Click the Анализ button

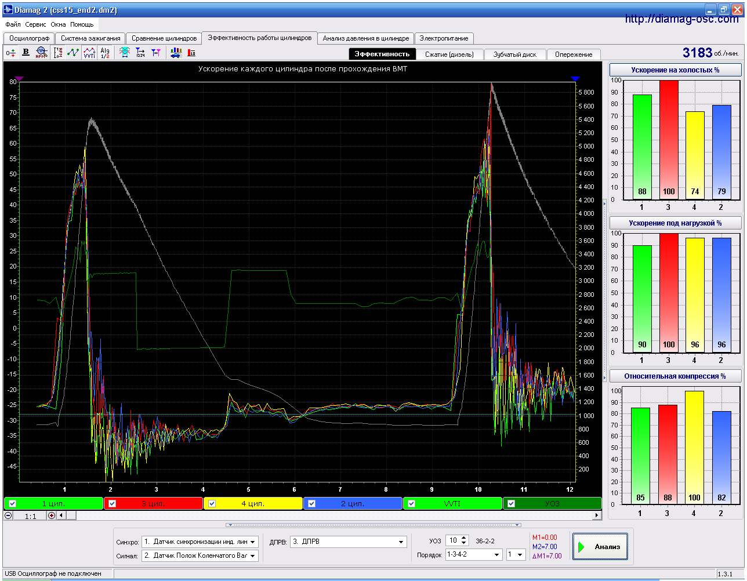point(600,547)
